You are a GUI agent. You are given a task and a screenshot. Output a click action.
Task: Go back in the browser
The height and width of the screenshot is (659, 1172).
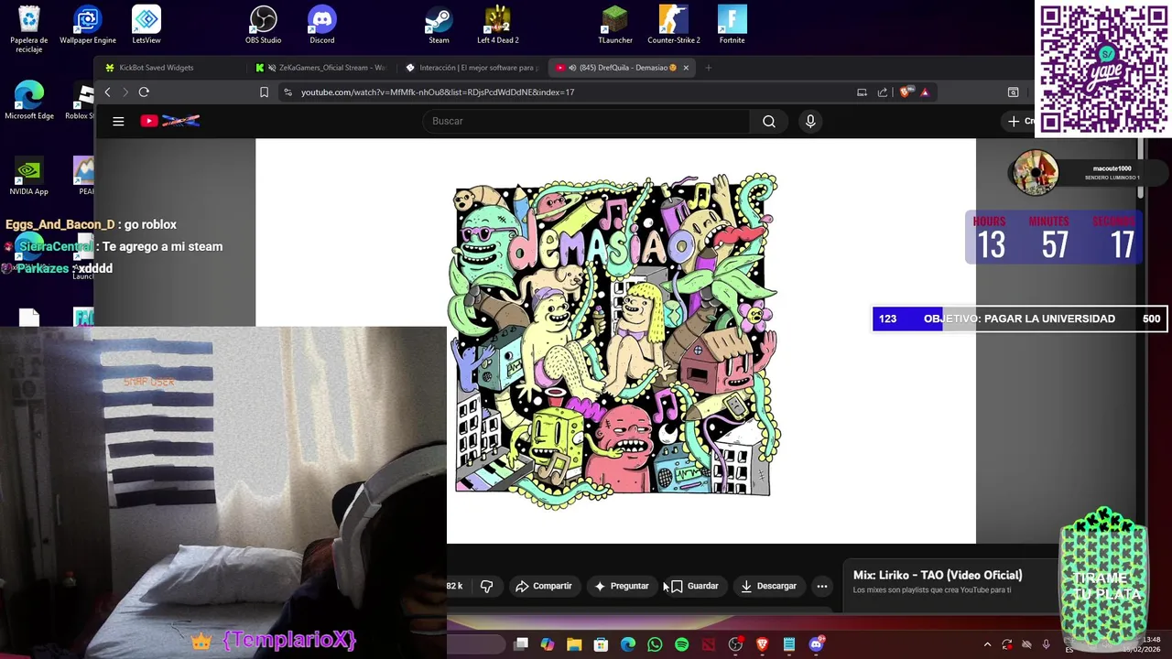(x=107, y=92)
